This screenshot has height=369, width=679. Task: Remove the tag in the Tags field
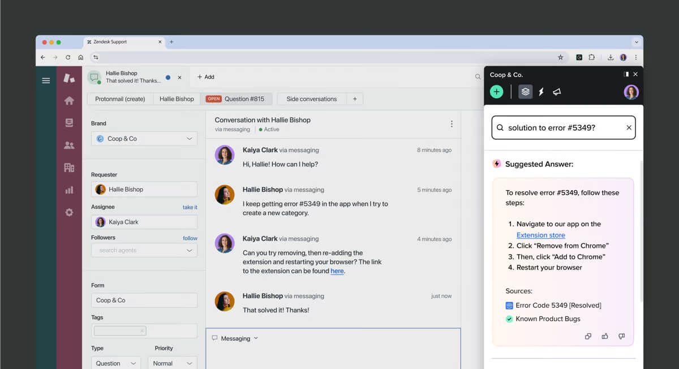point(142,331)
